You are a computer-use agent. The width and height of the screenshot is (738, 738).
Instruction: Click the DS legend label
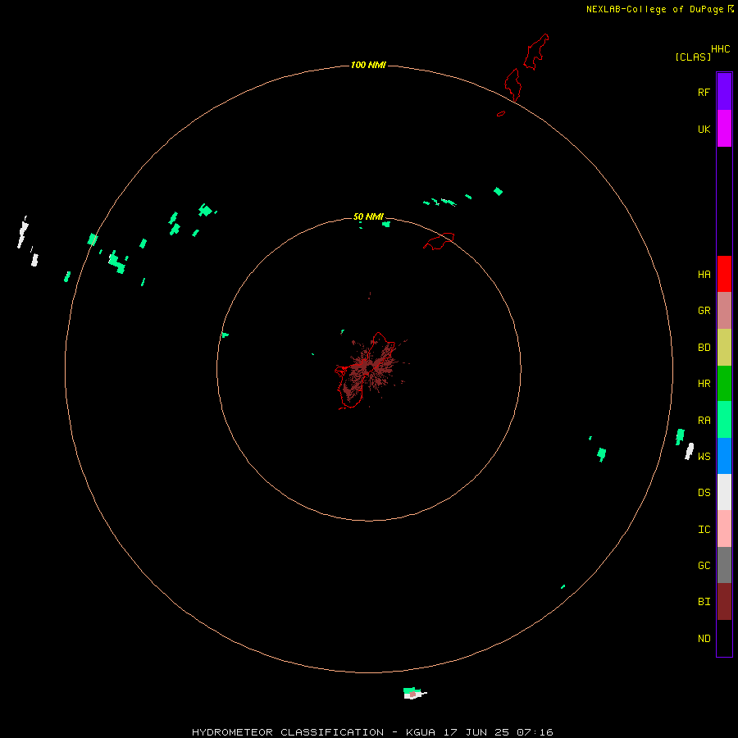[704, 492]
